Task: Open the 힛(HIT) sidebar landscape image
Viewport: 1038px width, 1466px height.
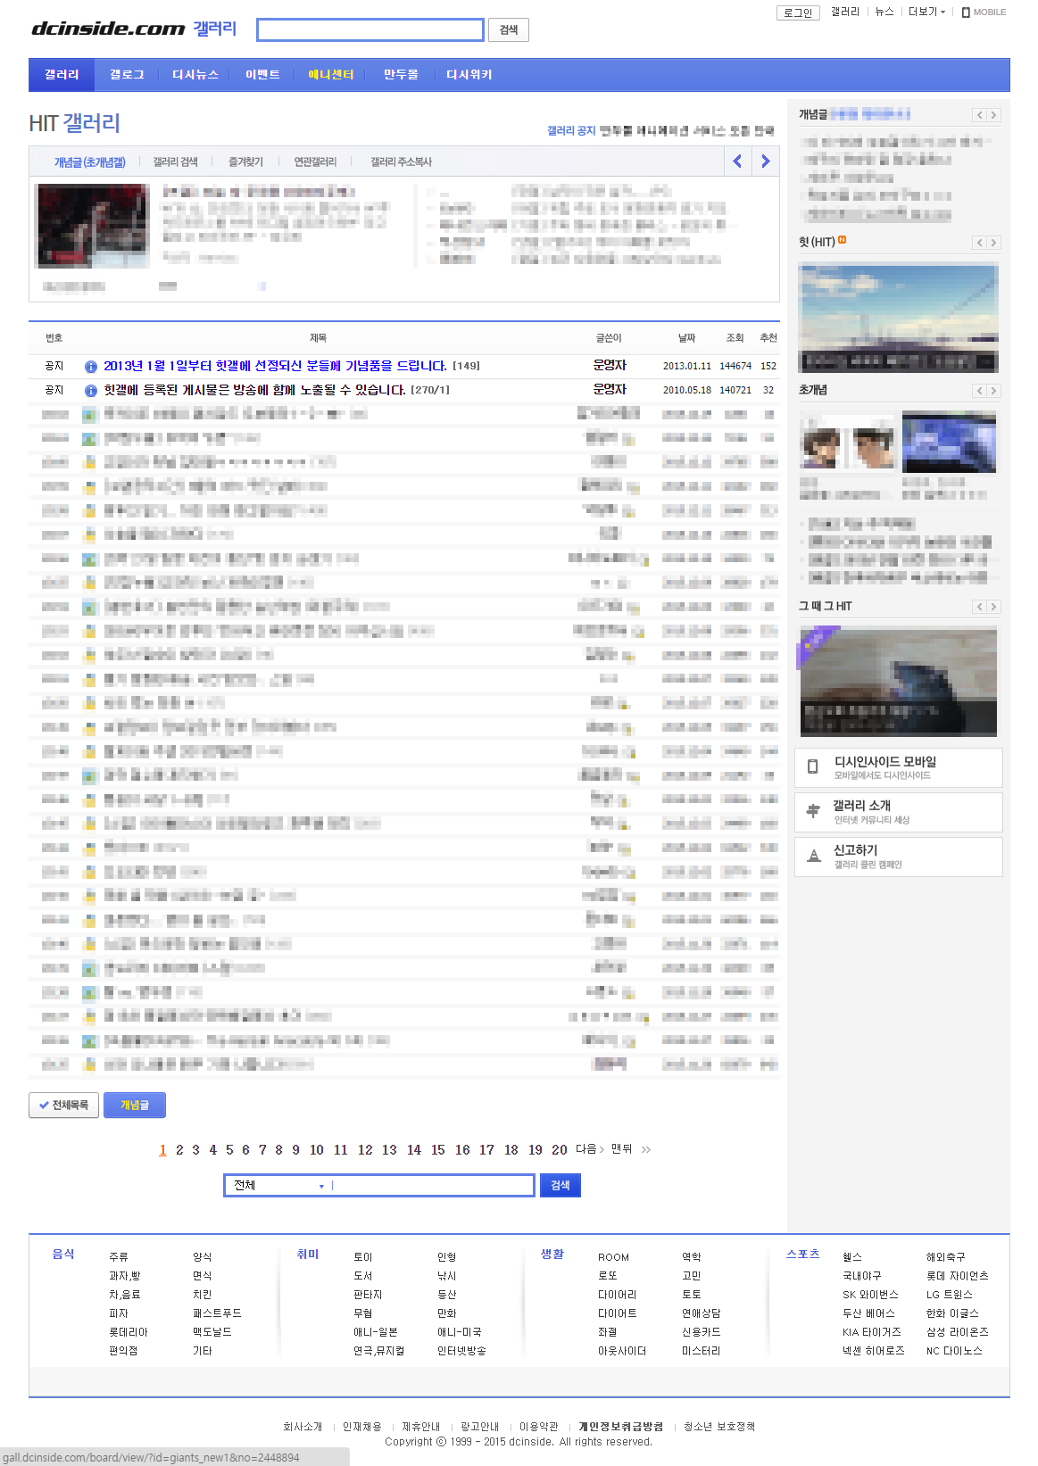Action: [x=899, y=318]
